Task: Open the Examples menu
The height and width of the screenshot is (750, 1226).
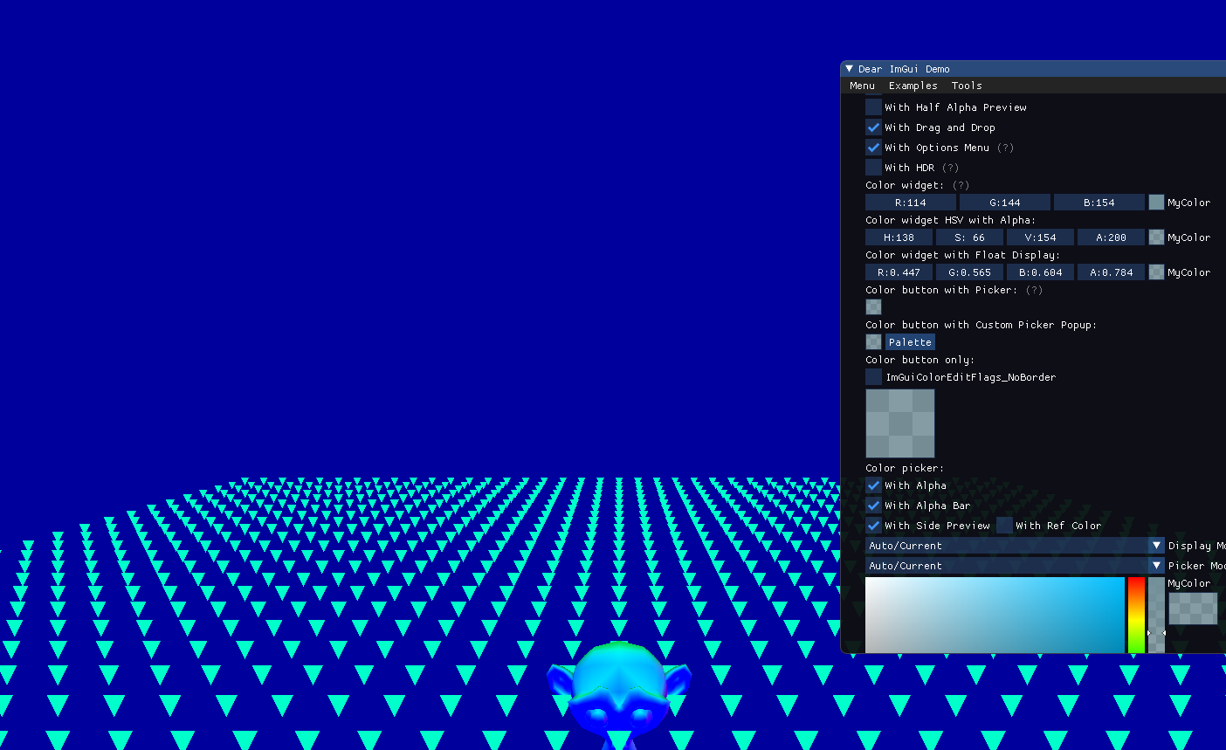Action: pos(913,86)
